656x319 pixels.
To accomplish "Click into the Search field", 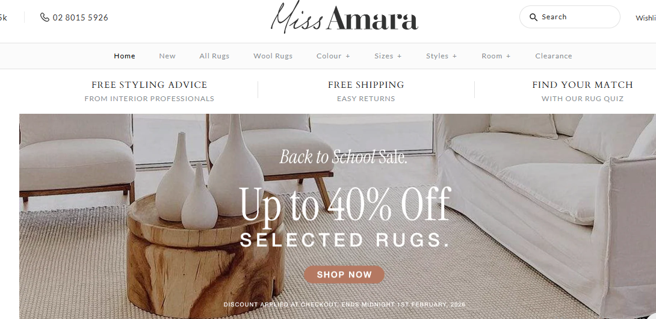I will point(570,17).
